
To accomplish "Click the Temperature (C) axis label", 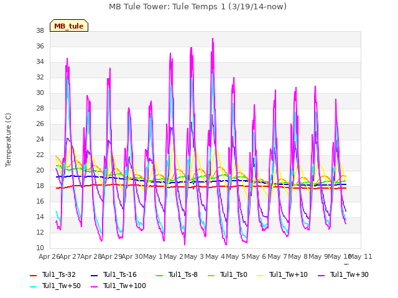I will click(8, 140).
